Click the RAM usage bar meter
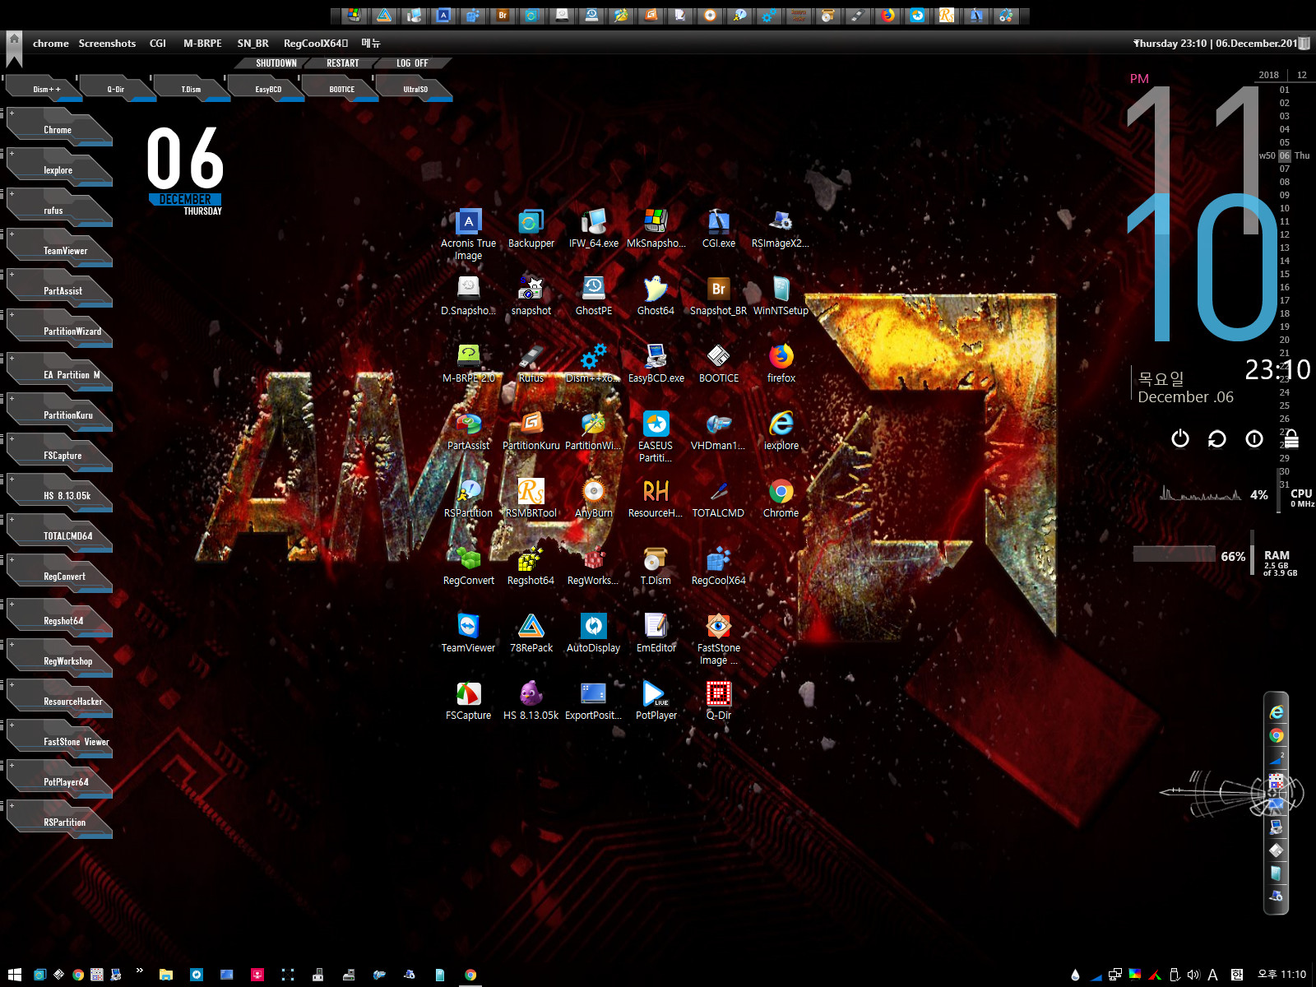Screen dimensions: 1316x987 pos(1175,554)
